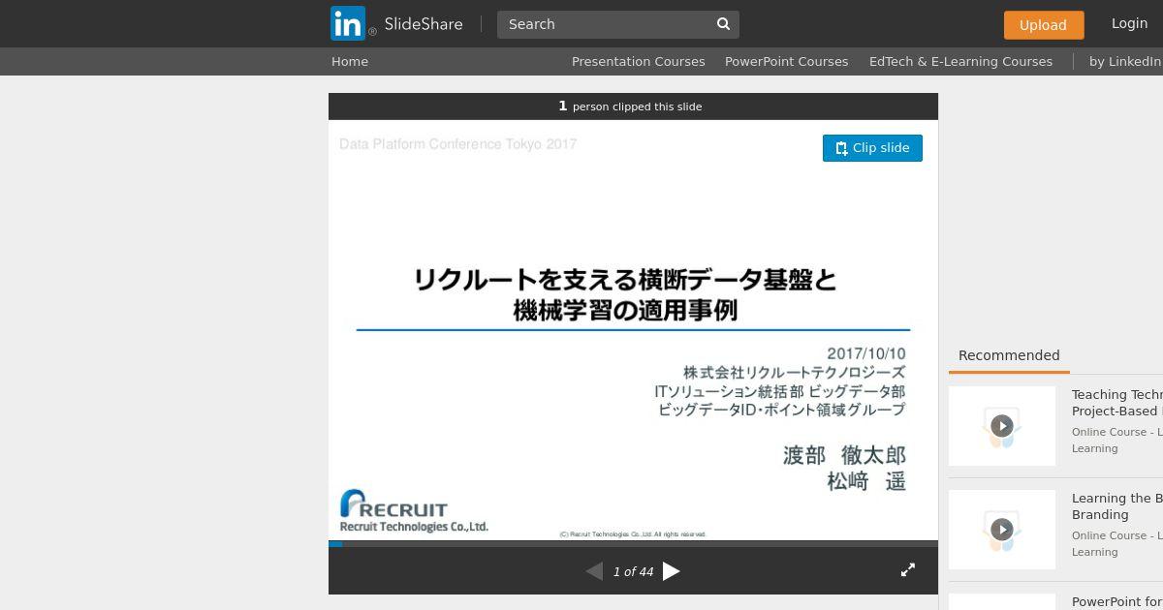
Task: Open the PowerPoint for course title link
Action: click(1116, 602)
